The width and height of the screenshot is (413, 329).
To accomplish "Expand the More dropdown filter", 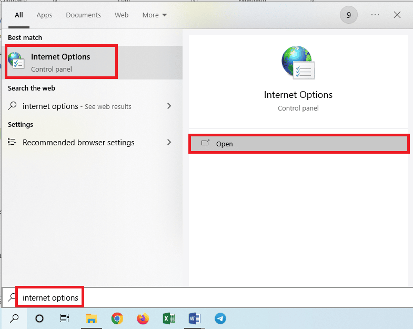I will (155, 15).
